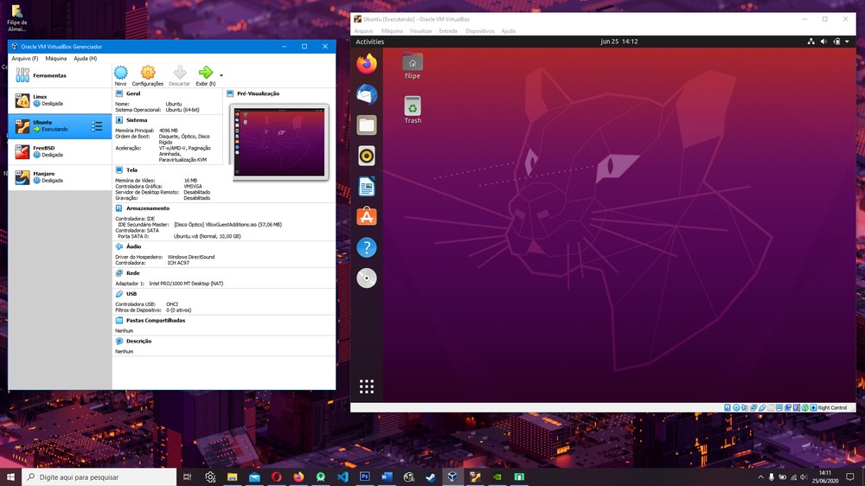Select the Manjaro virtual machine
The width and height of the screenshot is (865, 486).
tap(48, 176)
